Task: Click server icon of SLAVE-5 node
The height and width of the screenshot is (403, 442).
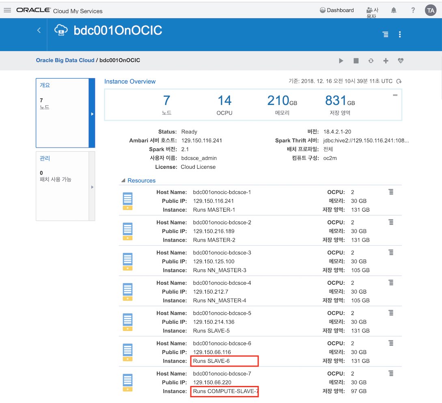Action: 128,322
